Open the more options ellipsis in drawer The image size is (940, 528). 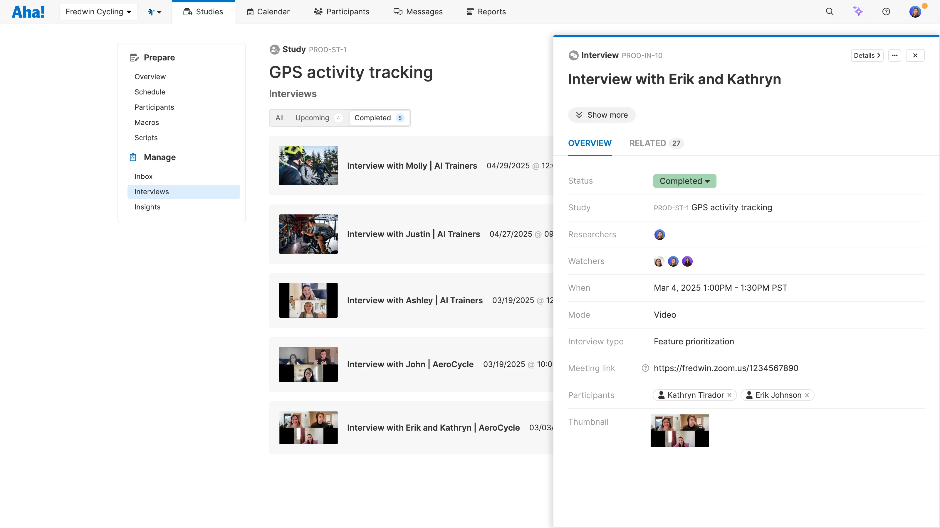tap(895, 55)
